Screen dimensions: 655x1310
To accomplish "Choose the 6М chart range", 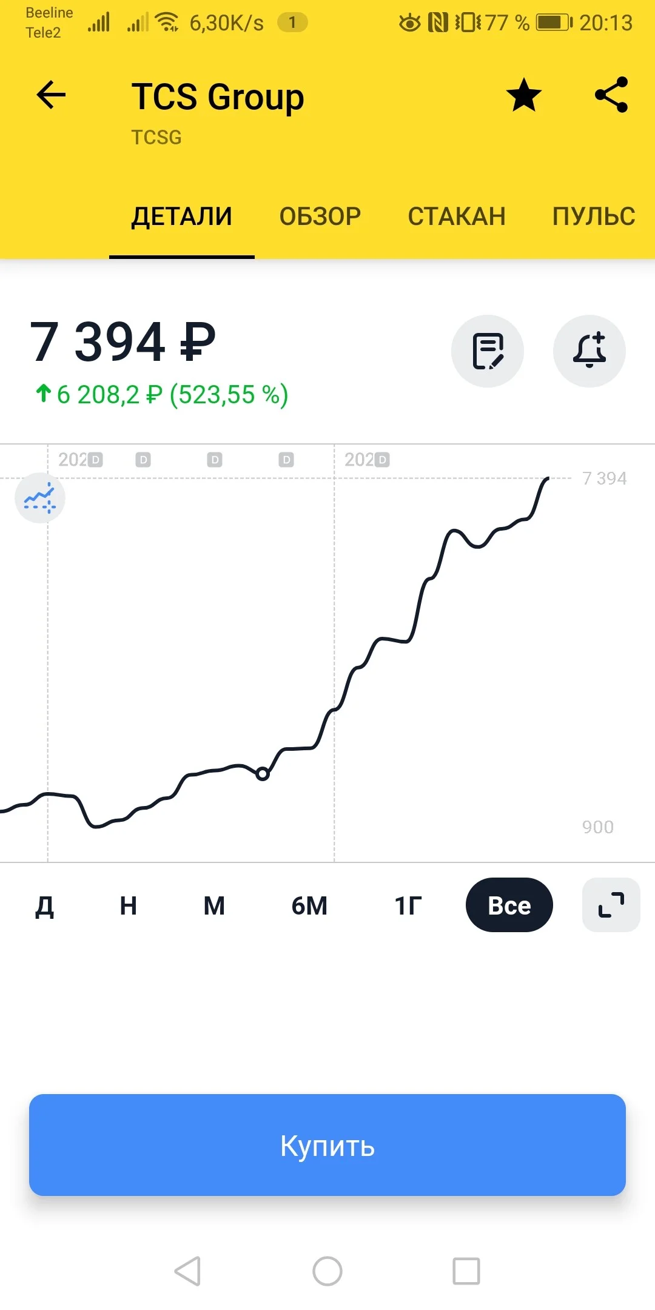I will point(309,905).
